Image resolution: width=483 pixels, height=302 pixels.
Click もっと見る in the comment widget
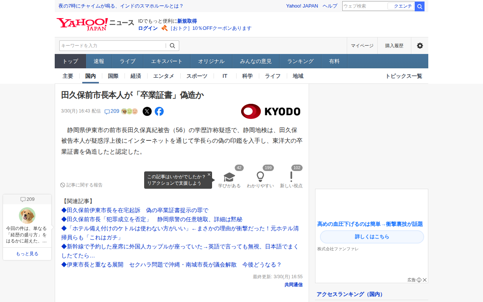(27, 254)
